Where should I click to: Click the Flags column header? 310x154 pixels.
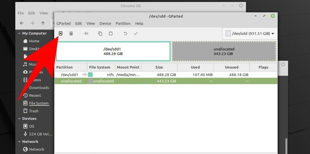click(x=263, y=67)
